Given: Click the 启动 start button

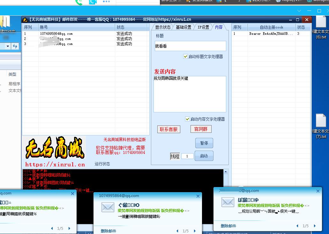Looking at the screenshot, I should (x=204, y=156).
